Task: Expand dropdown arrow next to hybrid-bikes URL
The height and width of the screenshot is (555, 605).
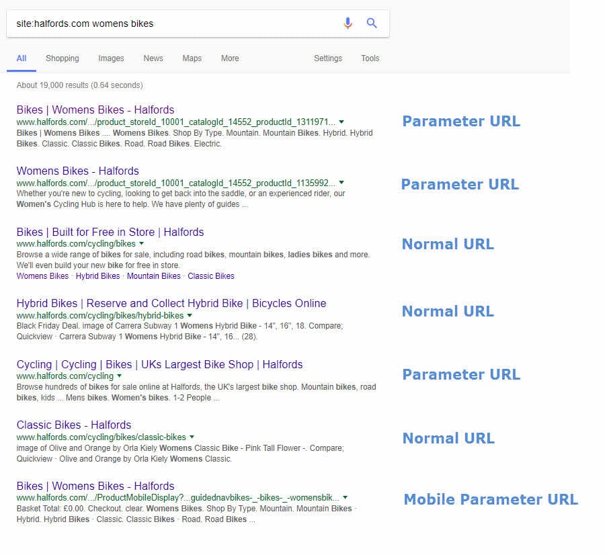Action: pos(190,316)
